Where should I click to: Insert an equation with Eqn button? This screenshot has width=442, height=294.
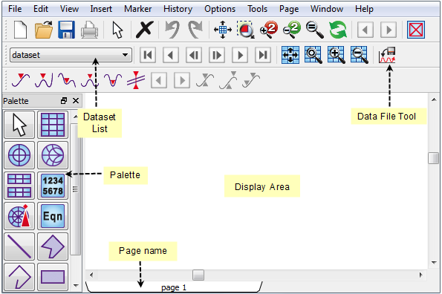[53, 216]
